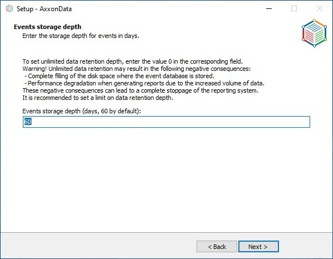Viewport: 333px width, 259px height.
Task: Click the gray footer bar beside Back button
Action: 97,246
